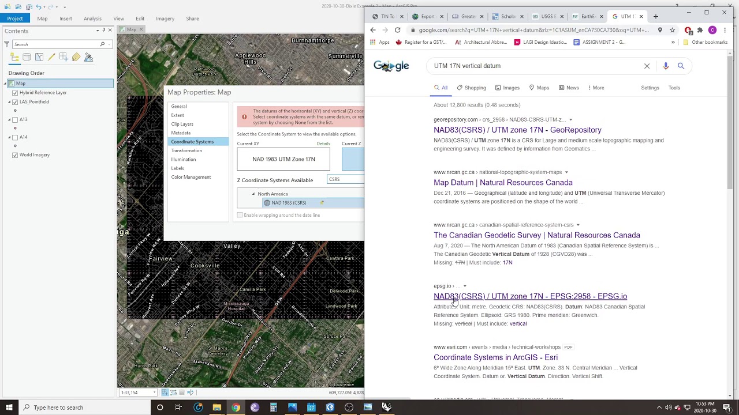Open the map scale dropdown

click(154, 393)
